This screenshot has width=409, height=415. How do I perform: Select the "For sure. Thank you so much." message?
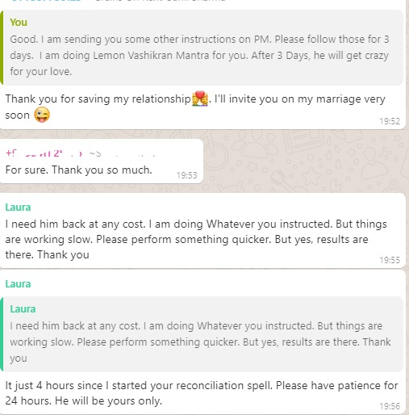pyautogui.click(x=79, y=170)
